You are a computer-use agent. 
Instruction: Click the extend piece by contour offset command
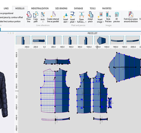[x=12, y=17]
